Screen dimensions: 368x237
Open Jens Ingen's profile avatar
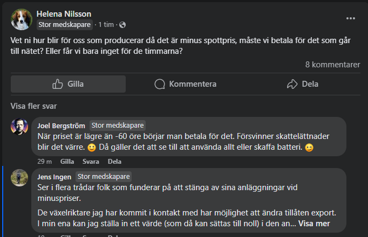pos(20,177)
